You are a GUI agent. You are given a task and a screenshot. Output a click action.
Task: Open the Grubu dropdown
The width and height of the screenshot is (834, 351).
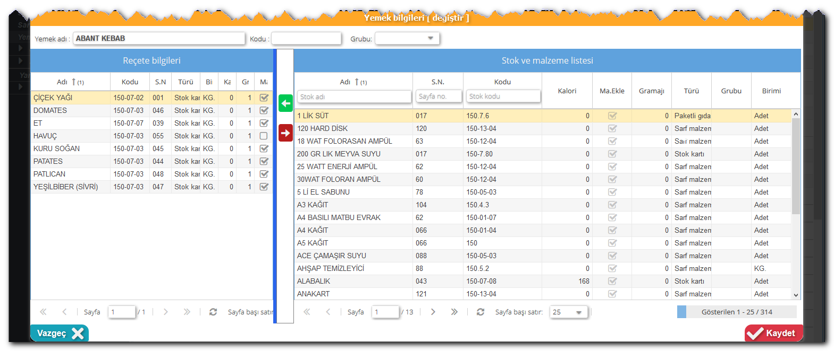pyautogui.click(x=407, y=38)
